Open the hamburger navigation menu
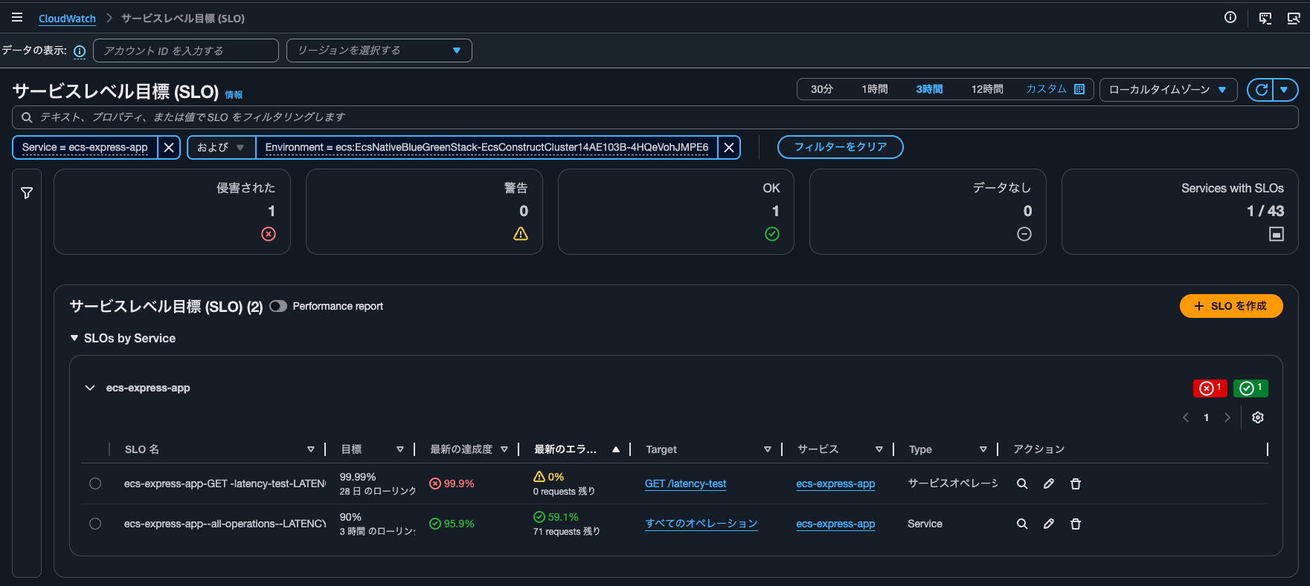This screenshot has width=1310, height=586. [17, 18]
